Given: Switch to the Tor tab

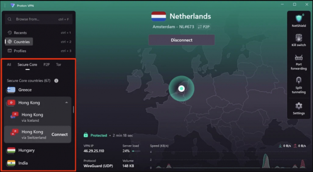Looking at the screenshot, I should (58, 65).
